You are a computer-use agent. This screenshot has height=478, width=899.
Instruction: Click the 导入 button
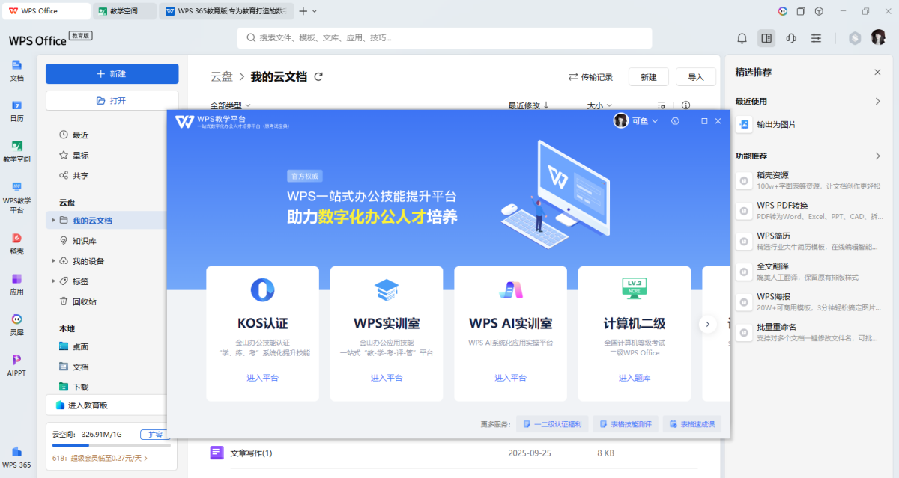(696, 76)
